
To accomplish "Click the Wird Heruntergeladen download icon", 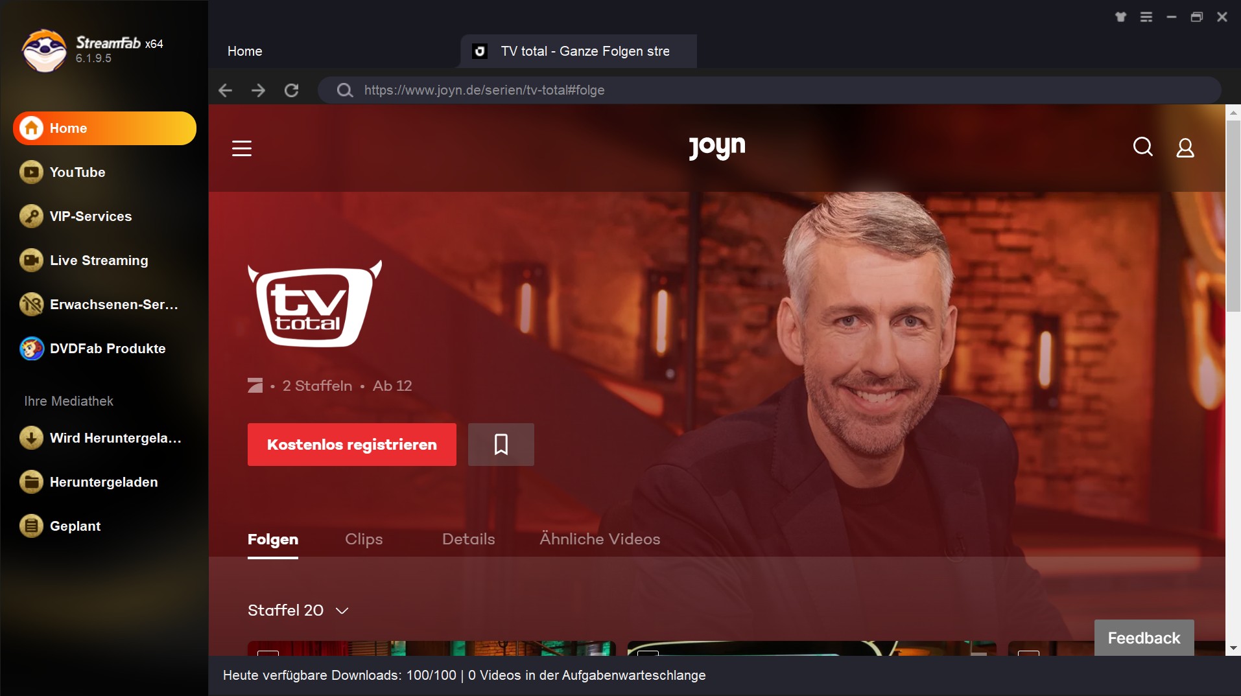I will point(31,438).
